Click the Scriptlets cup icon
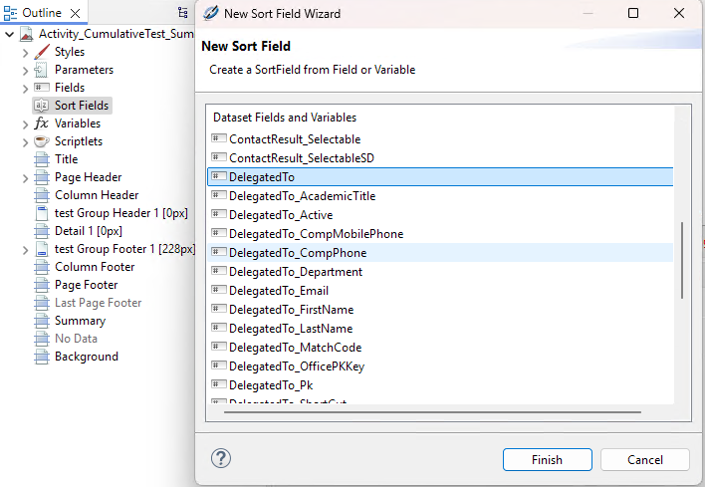Screen dimensions: 705x487 click(x=41, y=141)
